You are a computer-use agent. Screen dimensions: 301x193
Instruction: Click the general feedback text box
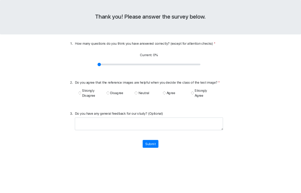(149, 124)
